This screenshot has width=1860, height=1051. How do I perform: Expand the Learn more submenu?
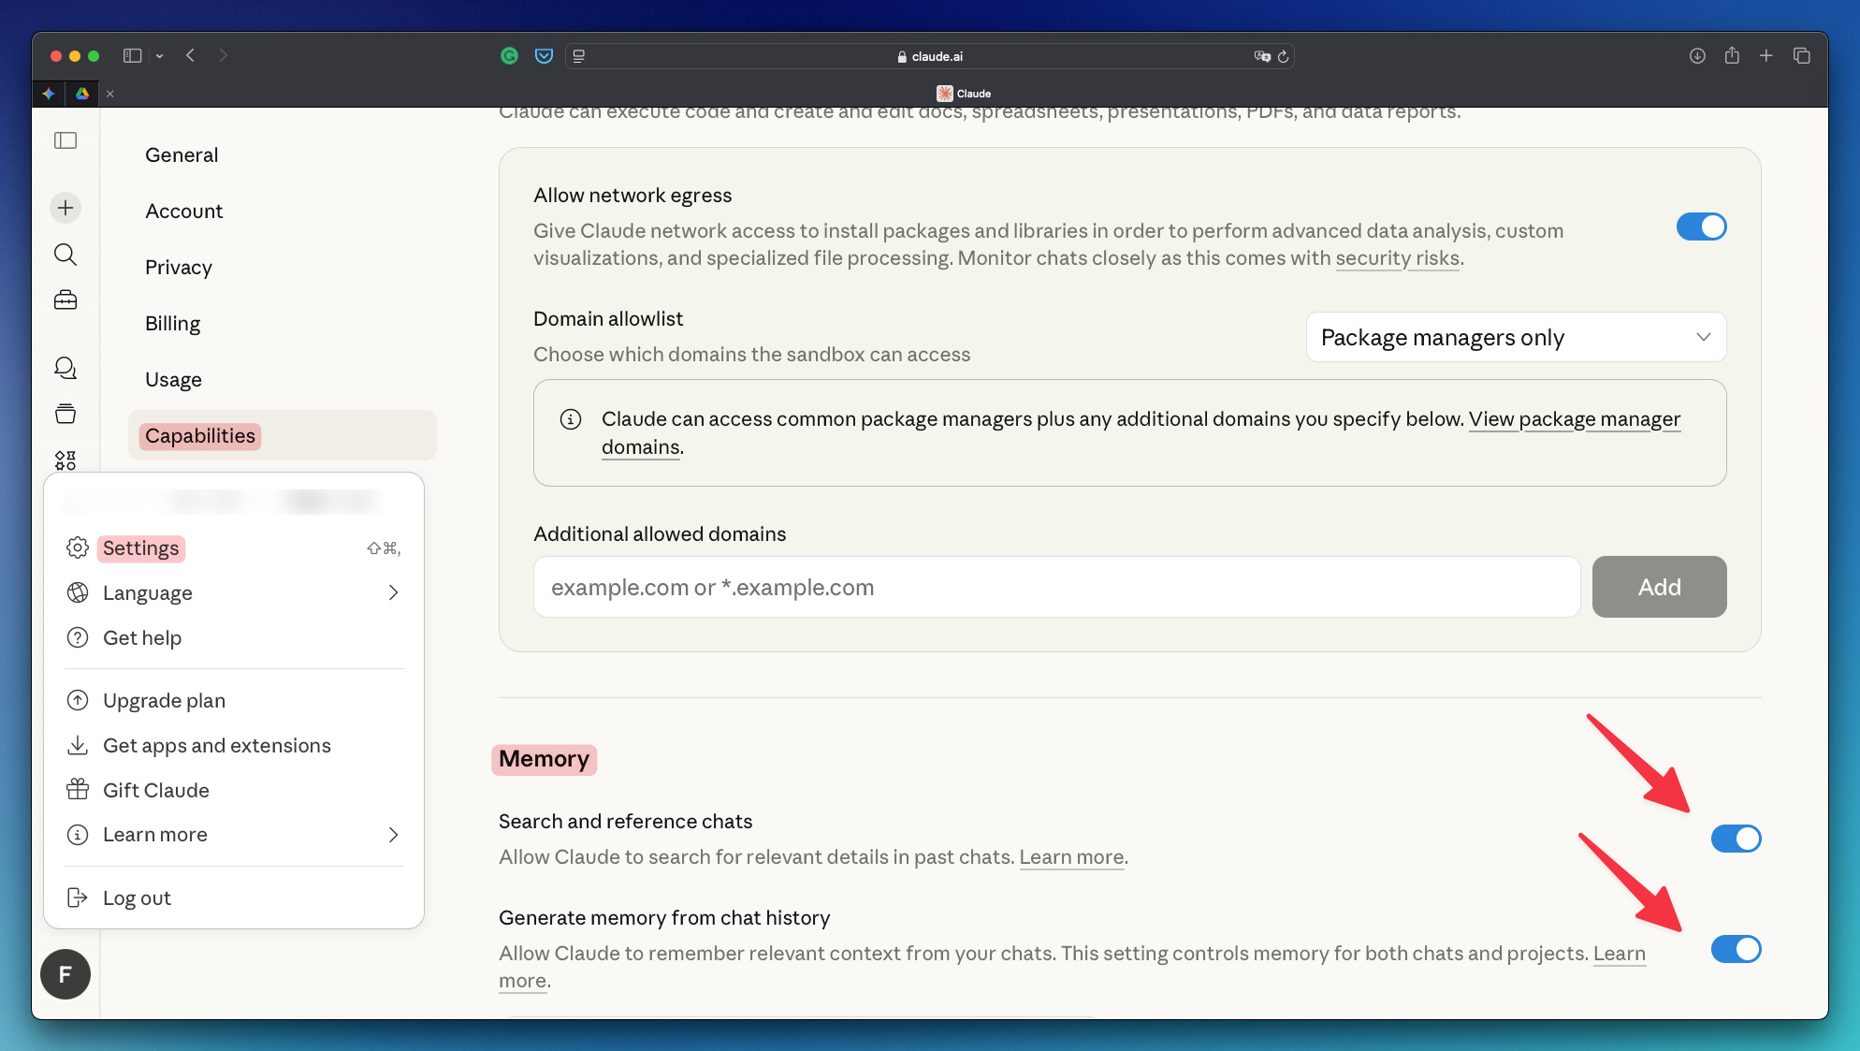pyautogui.click(x=234, y=835)
